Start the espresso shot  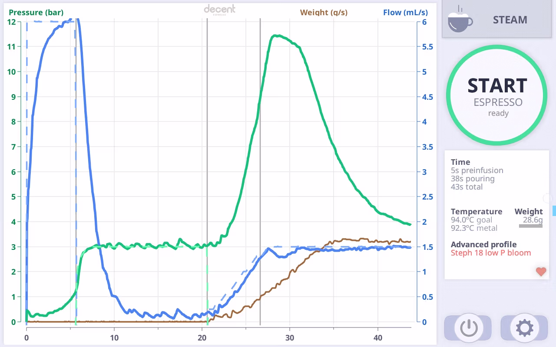[x=497, y=94]
